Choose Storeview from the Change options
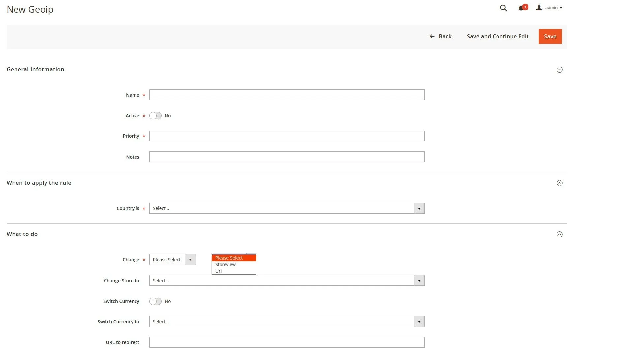This screenshot has height=356, width=633. click(x=226, y=264)
